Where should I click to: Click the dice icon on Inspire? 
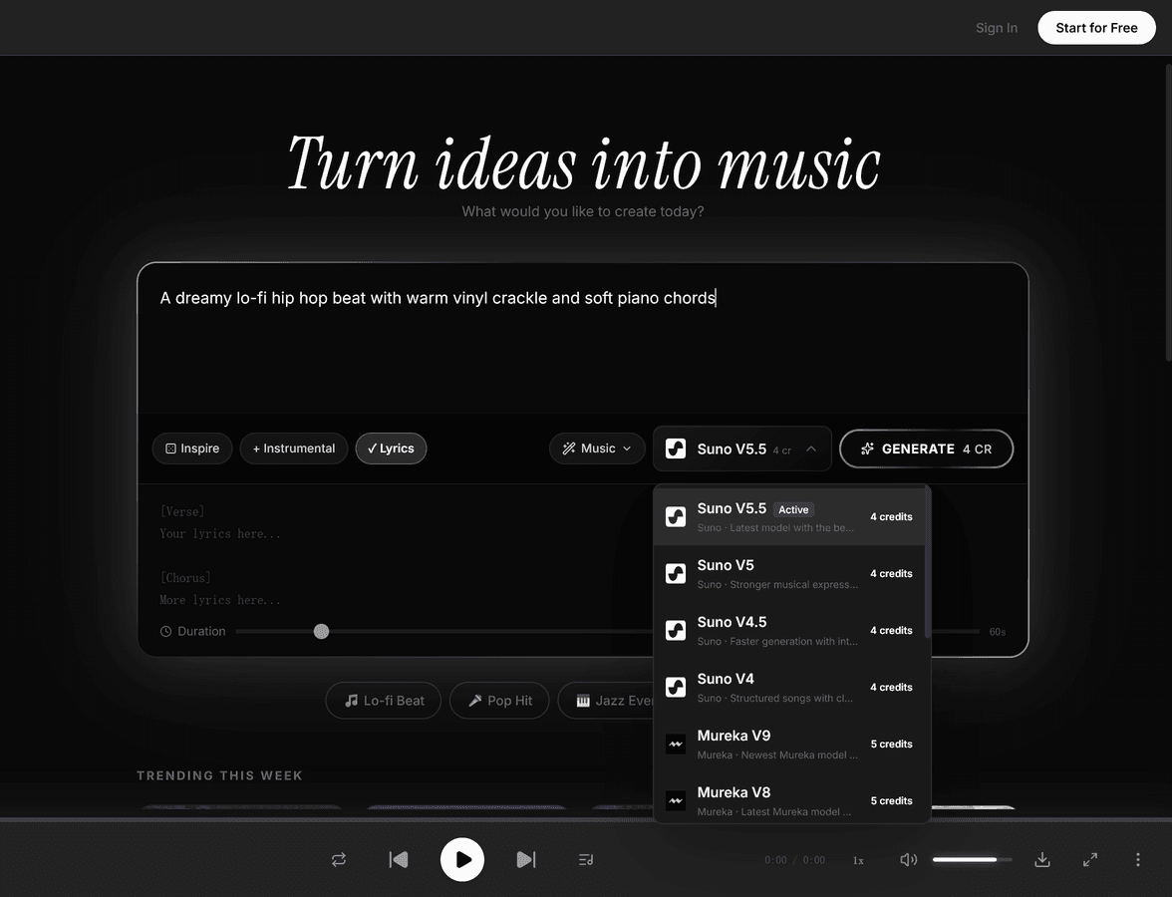tap(170, 448)
